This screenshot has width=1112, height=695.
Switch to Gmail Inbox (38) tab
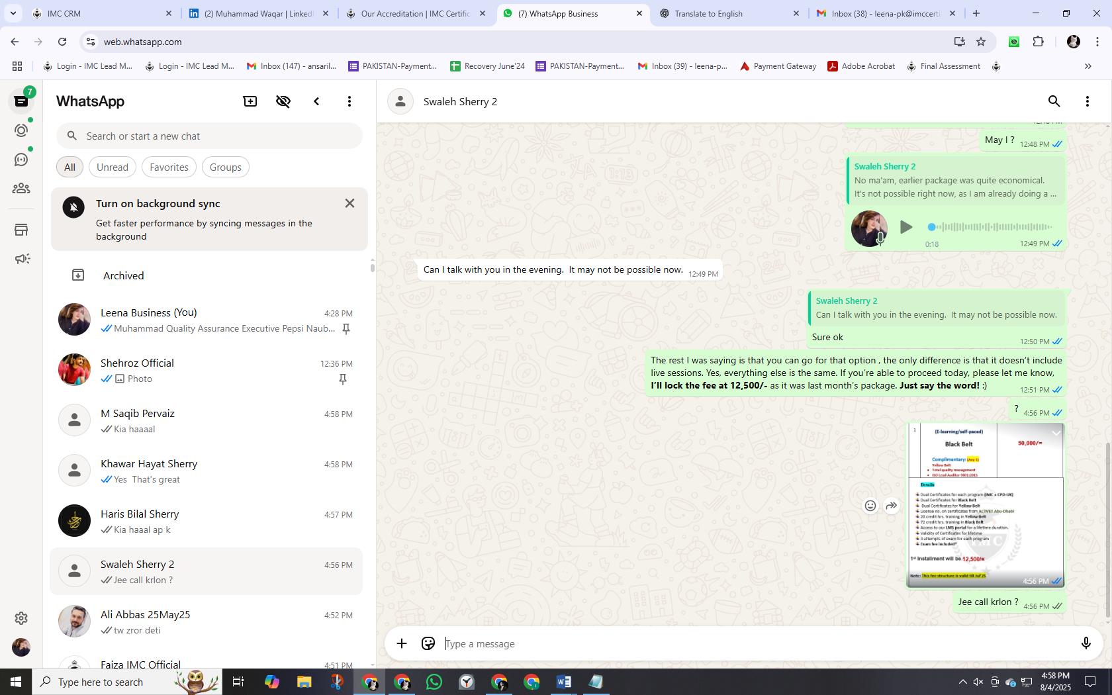(886, 13)
